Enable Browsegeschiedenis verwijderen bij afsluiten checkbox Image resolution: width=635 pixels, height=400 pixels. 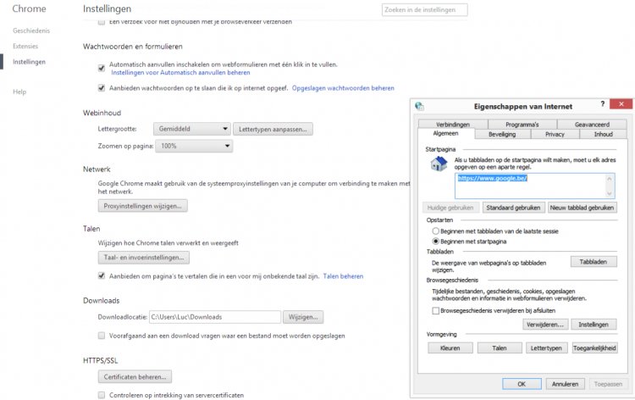coord(435,311)
